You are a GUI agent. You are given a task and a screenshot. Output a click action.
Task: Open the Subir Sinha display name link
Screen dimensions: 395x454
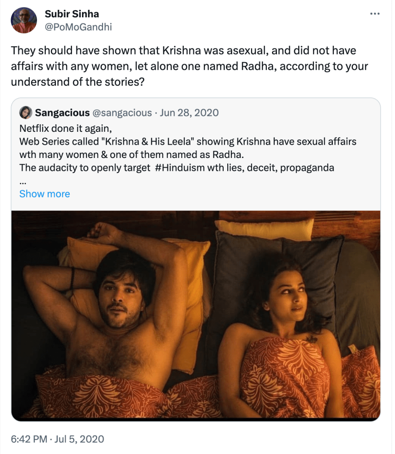click(x=72, y=15)
